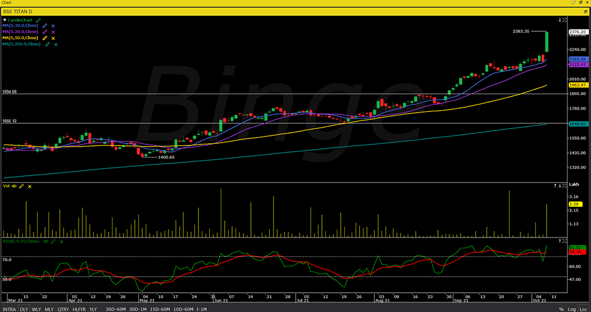Edit the MA(S,200.0,Close) indicator with the pencil icon
The image size is (591, 312).
coord(47,44)
